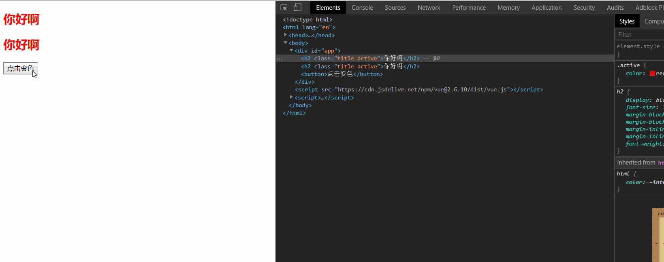The width and height of the screenshot is (664, 262).
Task: Switch to the Sources tab
Action: pos(395,7)
